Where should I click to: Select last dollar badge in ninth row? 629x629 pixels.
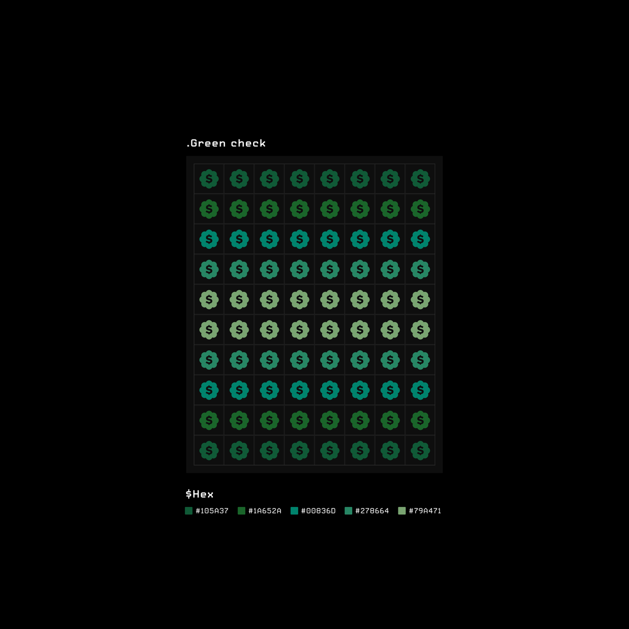[420, 420]
